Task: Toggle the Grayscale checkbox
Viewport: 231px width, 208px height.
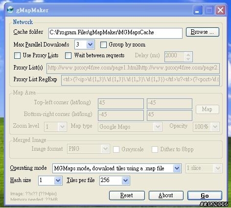Action: (x=116, y=149)
